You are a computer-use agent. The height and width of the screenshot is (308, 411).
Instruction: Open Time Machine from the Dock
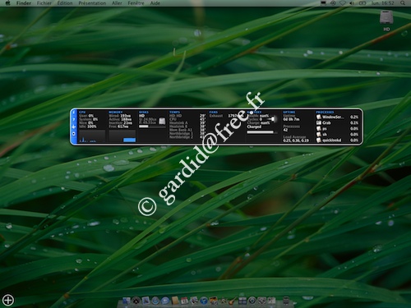(x=252, y=301)
